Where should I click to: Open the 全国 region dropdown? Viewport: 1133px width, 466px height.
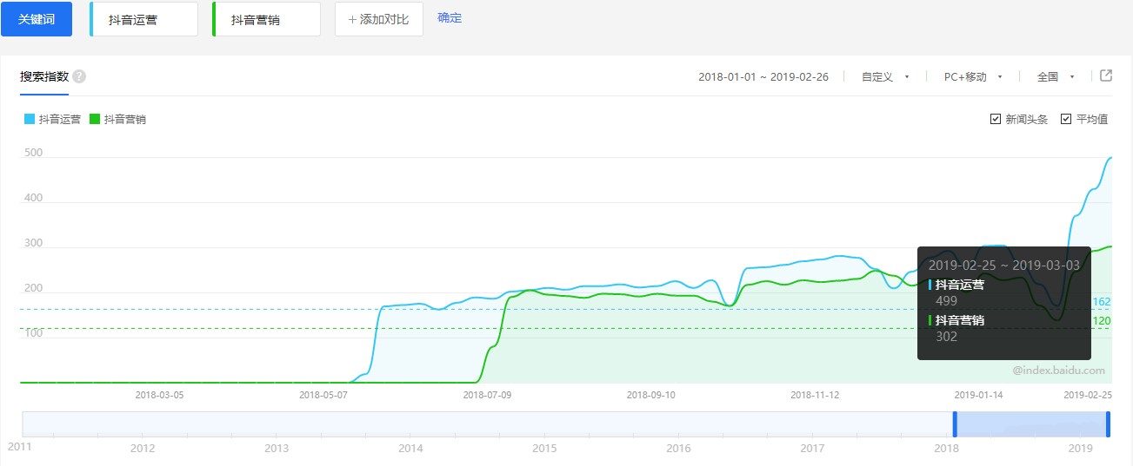pyautogui.click(x=1056, y=76)
